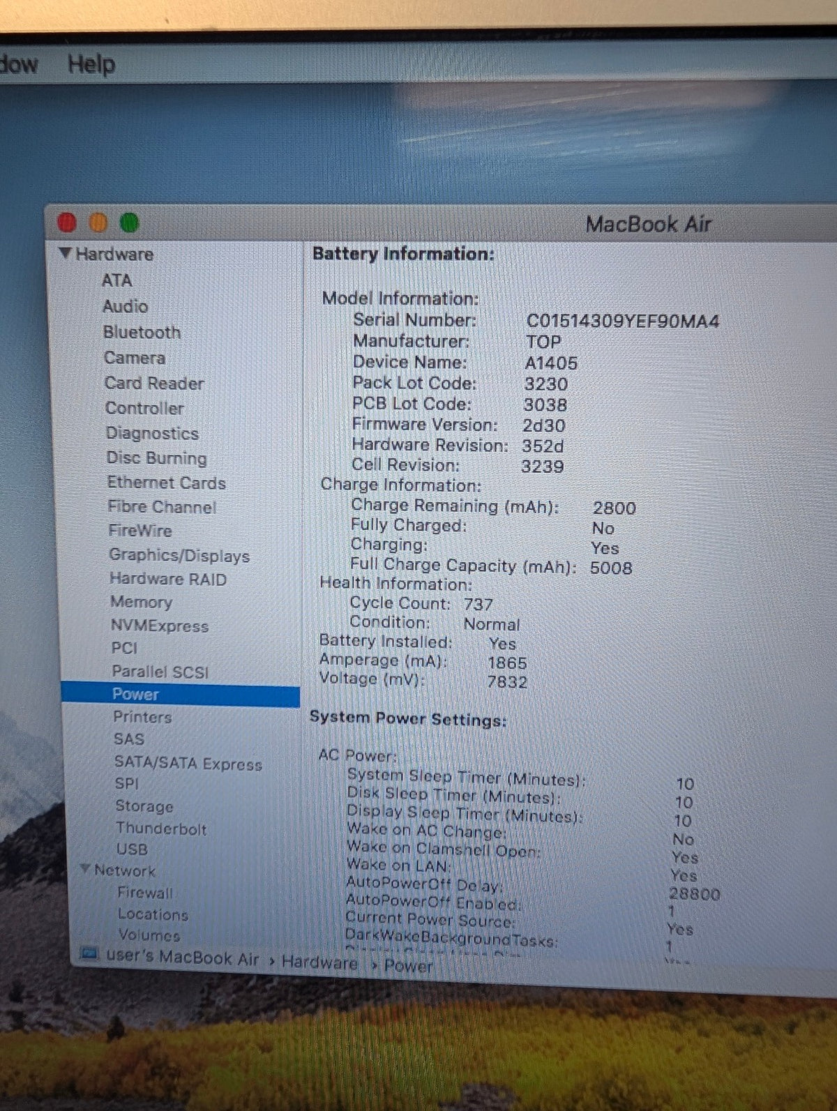
Task: Click the serial number C01514309YEF90MA4
Action: (623, 322)
